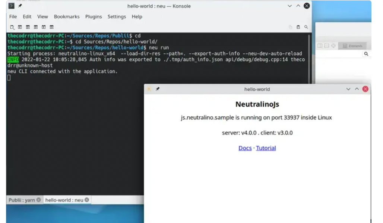Select the hello-world : neu tab
Viewport: 383px width, 223px height.
(x=67, y=200)
